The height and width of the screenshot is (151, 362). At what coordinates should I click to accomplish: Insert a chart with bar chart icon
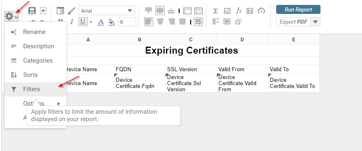coord(250,11)
